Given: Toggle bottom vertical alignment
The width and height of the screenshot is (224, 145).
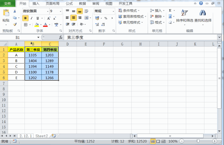Looking at the screenshot, I should click(x=80, y=11).
